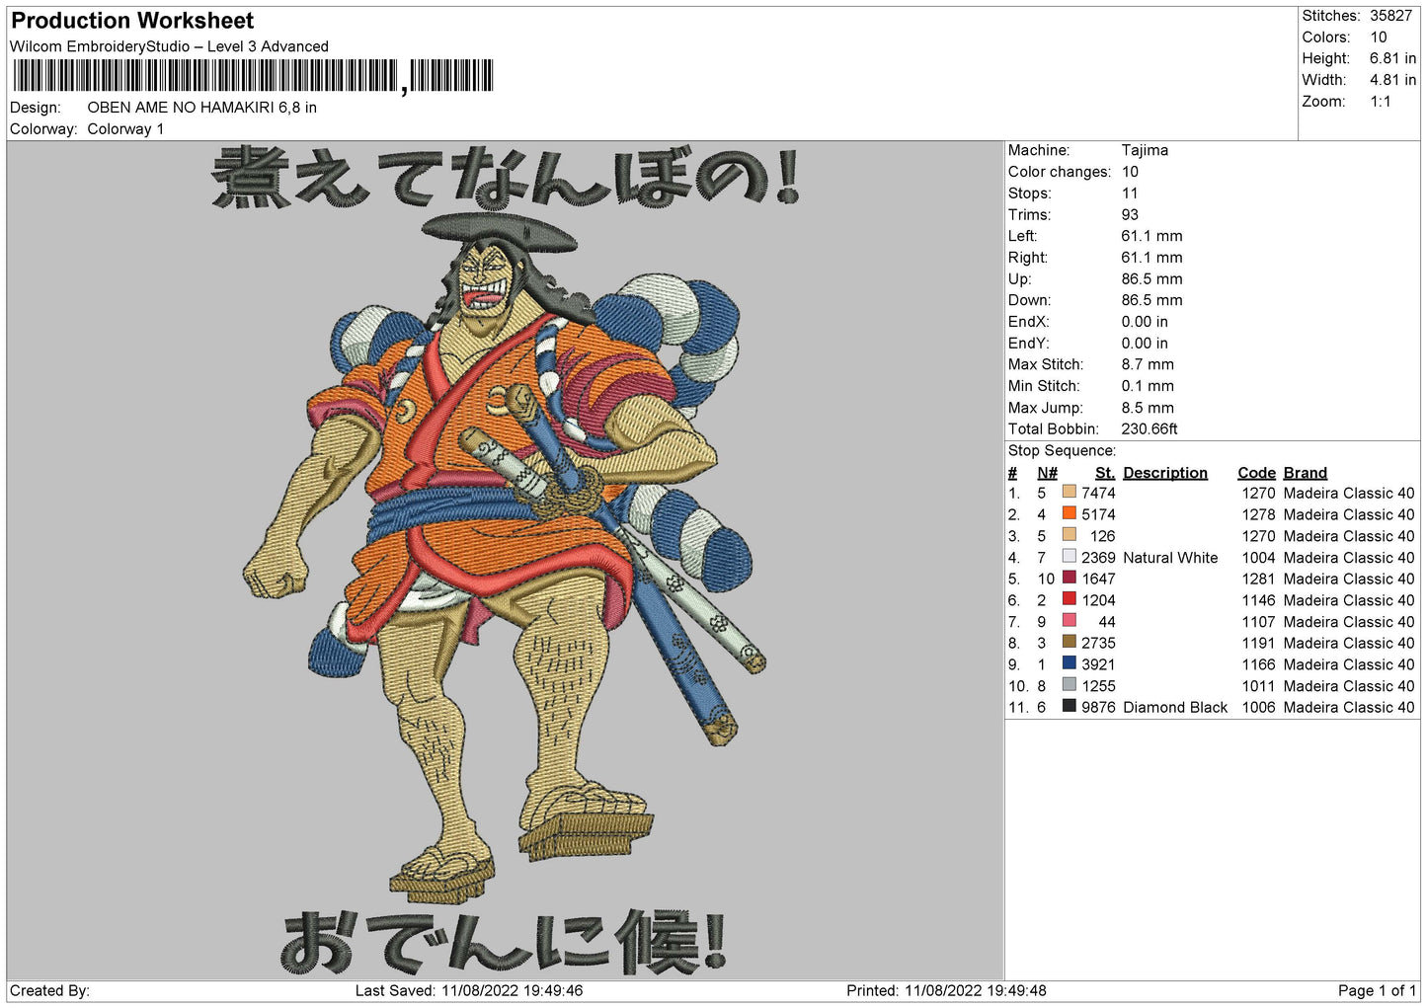1427x1008 pixels.
Task: Click the 'Stop Sequence:' heading
Action: [x=1062, y=451]
